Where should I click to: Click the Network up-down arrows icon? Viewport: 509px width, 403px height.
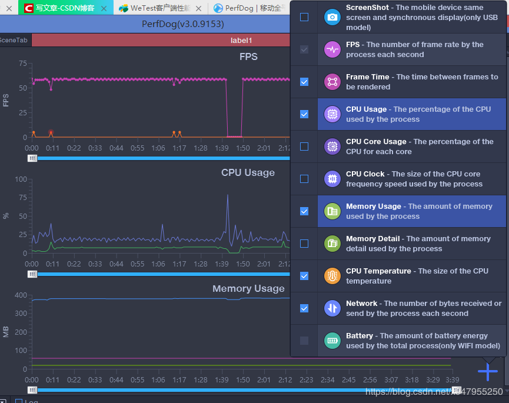pos(332,308)
